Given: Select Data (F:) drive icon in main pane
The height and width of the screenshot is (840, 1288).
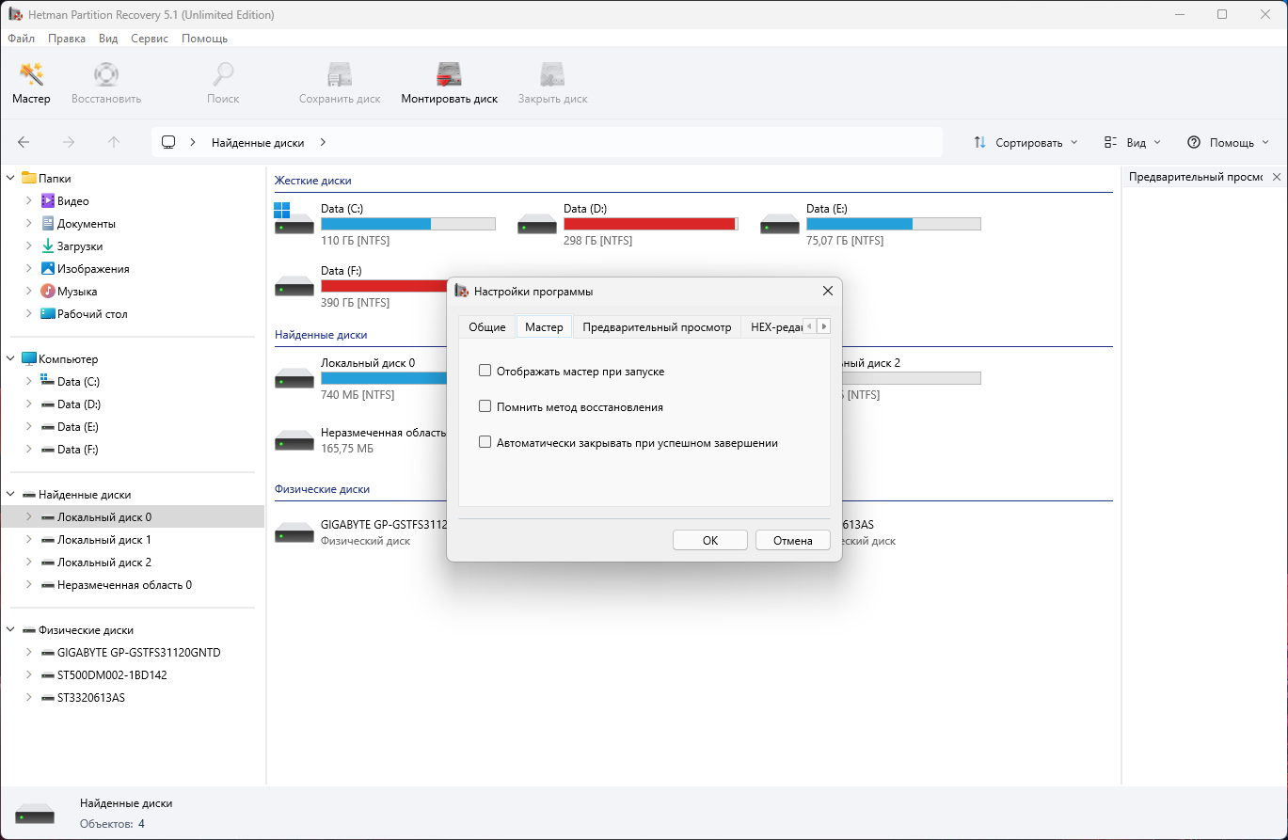Looking at the screenshot, I should [x=294, y=286].
